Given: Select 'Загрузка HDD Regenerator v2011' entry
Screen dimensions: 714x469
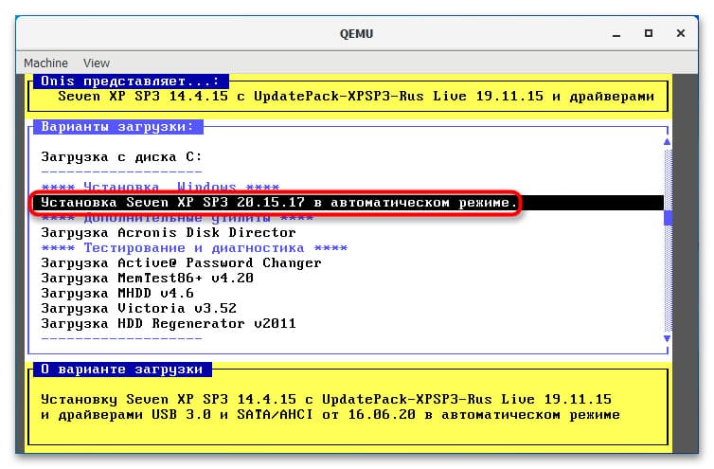Looking at the screenshot, I should tap(169, 323).
